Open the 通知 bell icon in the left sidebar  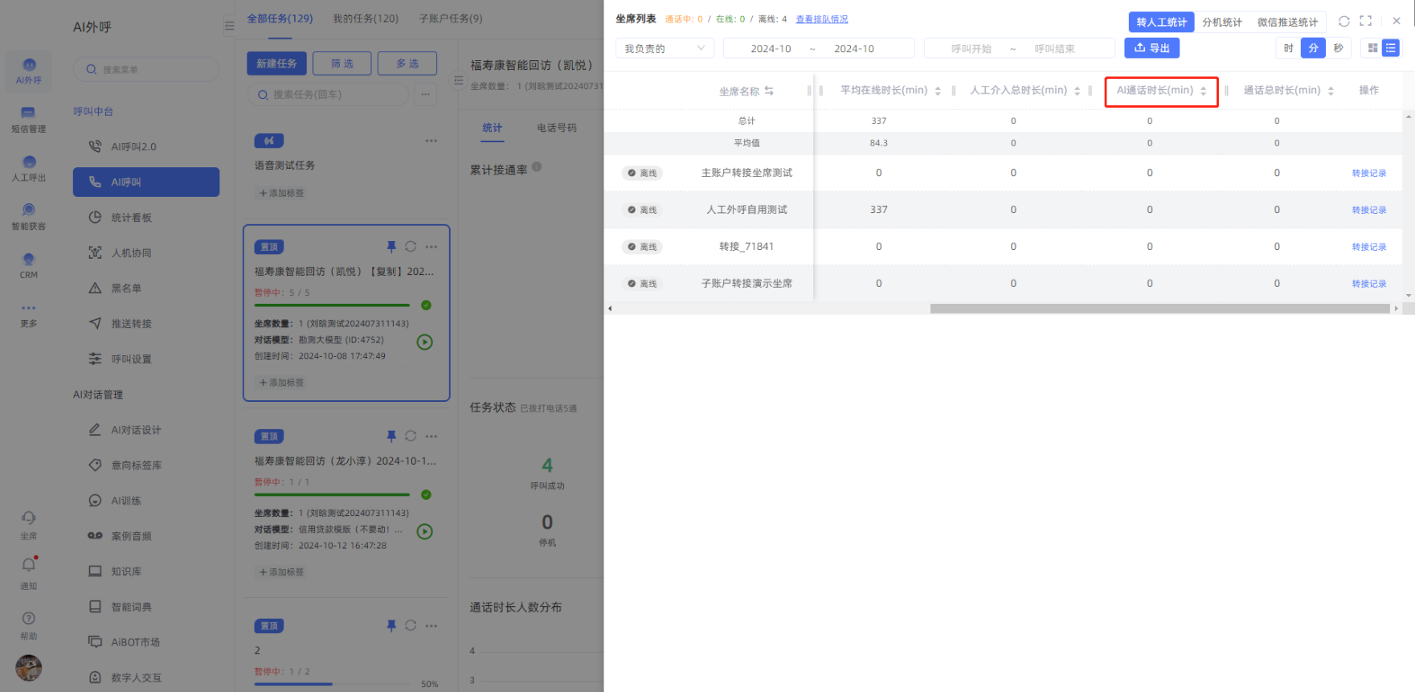point(29,565)
